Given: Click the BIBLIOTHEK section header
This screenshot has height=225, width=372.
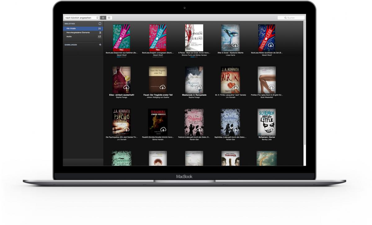Looking at the screenshot, I should (x=70, y=24).
